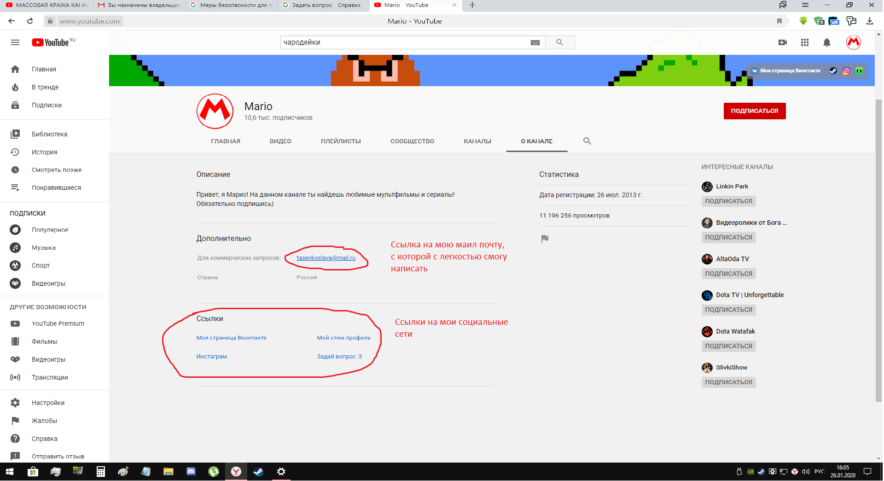Open browser downloads arrow icon
The width and height of the screenshot is (884, 481).
(870, 21)
